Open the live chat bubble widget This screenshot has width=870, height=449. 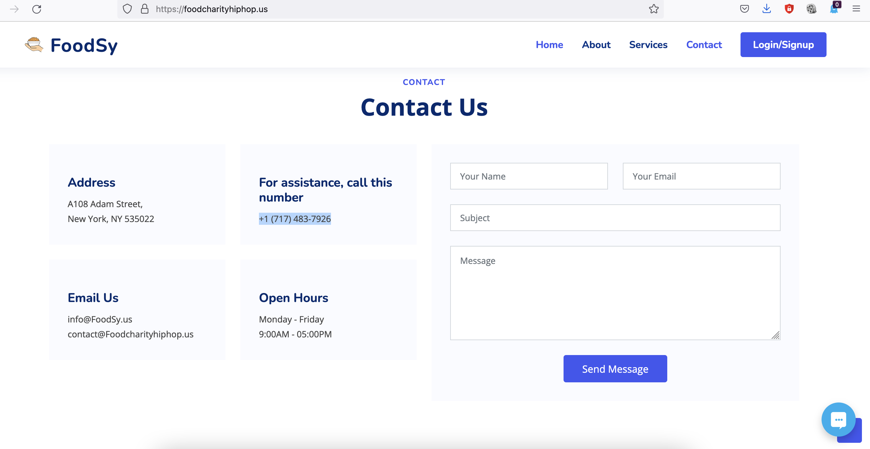pyautogui.click(x=838, y=419)
